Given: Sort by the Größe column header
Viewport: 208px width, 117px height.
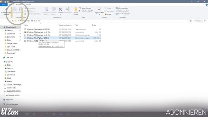Looking at the screenshot, I should 94,25.
